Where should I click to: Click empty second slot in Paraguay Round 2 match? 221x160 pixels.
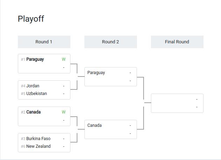[x=111, y=81]
